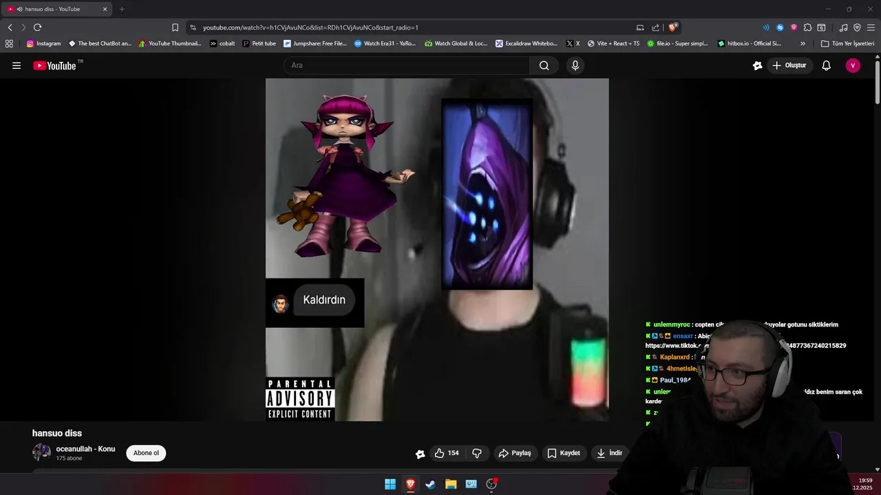Open the Tüm Yer İşaretleri folder
The image size is (881, 495).
(847, 43)
